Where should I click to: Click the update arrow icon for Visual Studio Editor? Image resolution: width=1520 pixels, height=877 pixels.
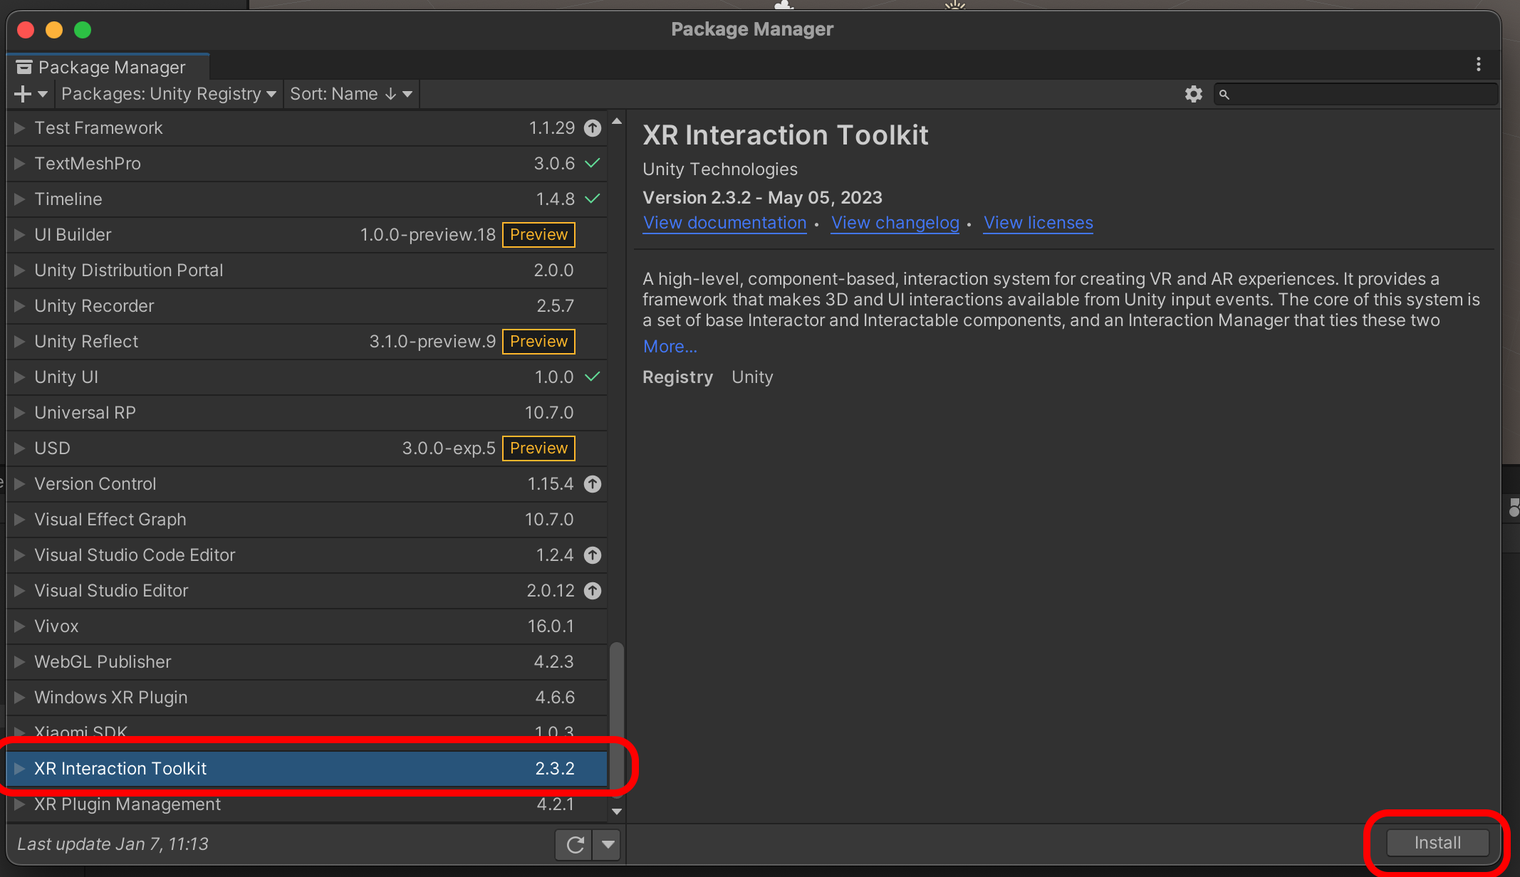[x=593, y=591]
